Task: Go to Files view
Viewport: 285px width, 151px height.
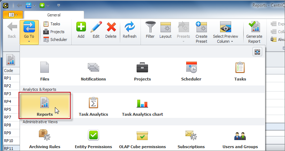Action: point(45,71)
